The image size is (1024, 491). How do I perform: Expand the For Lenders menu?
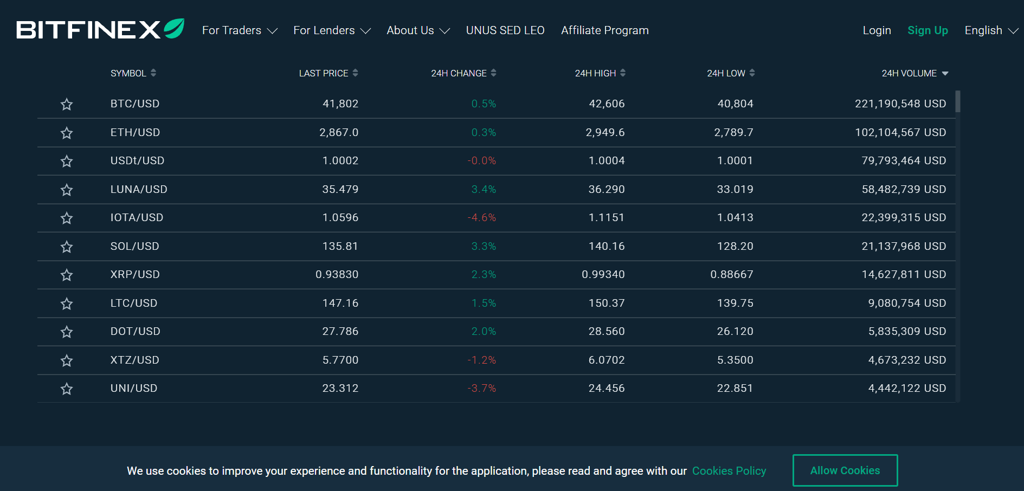coord(332,30)
